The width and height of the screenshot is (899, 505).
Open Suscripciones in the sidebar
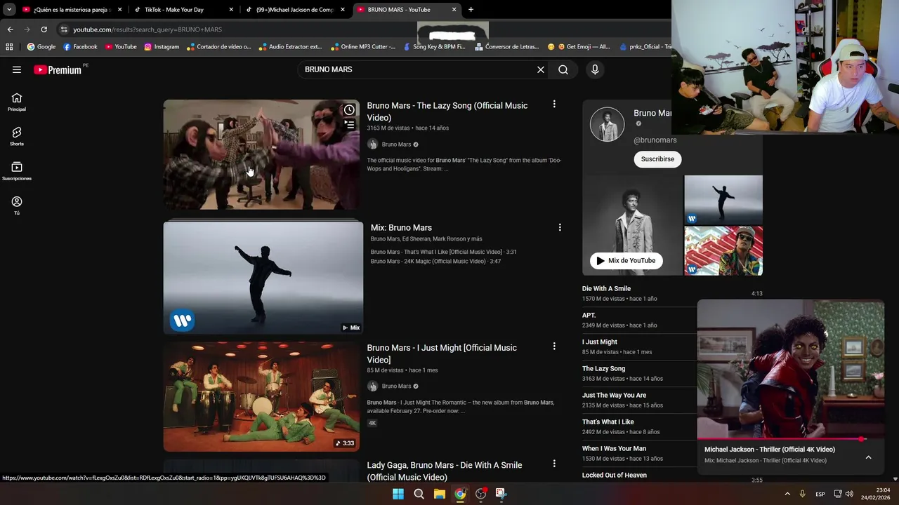coord(17,171)
